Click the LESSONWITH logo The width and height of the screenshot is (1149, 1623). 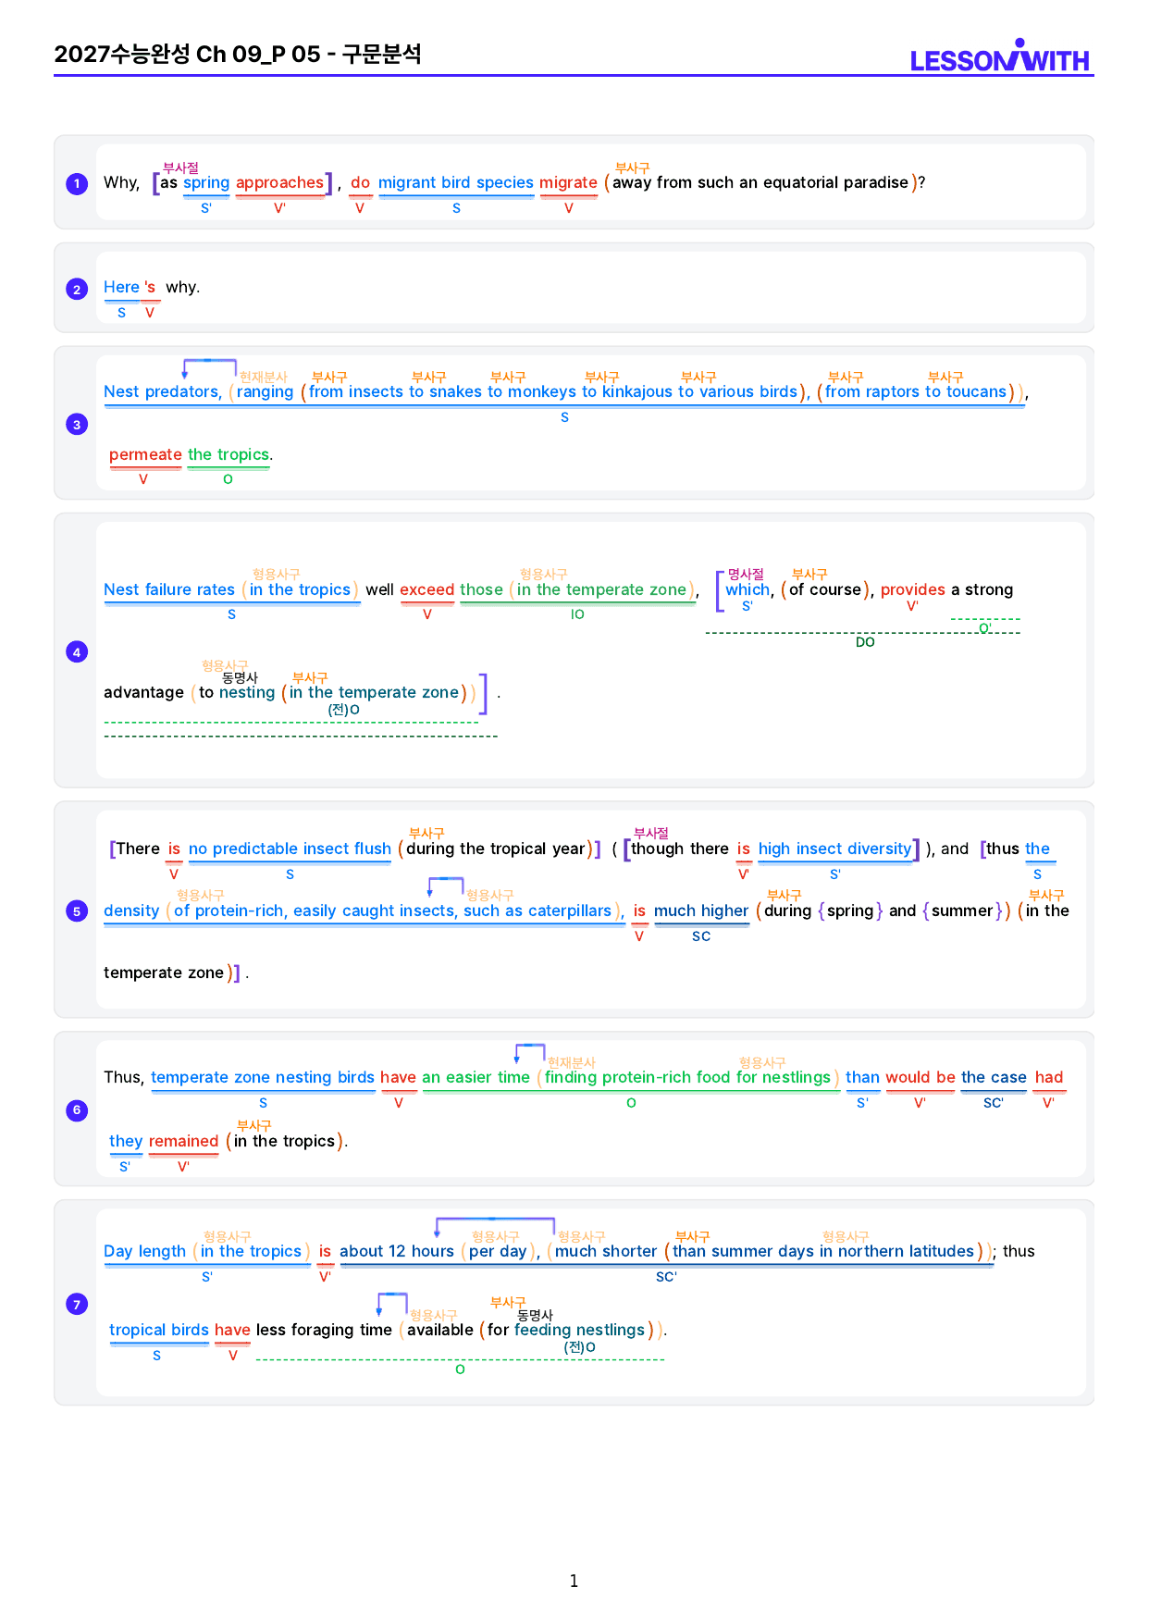1000,56
